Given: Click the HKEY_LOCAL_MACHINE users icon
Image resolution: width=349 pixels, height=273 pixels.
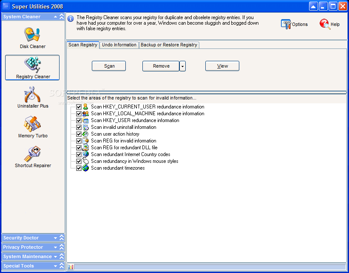Looking at the screenshot, I should [x=85, y=114].
